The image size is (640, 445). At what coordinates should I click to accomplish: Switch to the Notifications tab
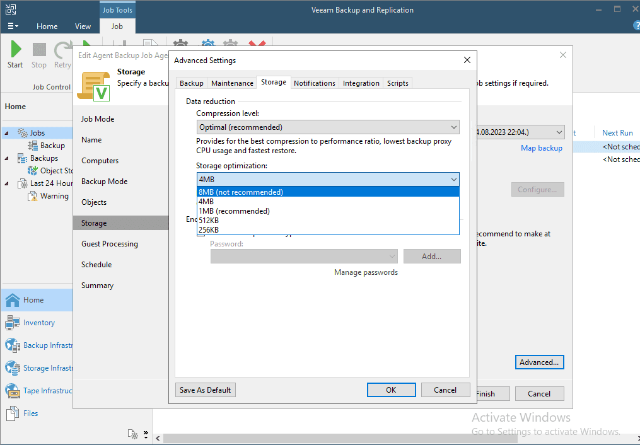click(315, 83)
